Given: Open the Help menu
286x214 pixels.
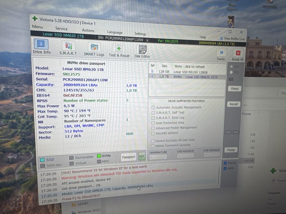Looking at the screenshot, I should click(x=203, y=37).
